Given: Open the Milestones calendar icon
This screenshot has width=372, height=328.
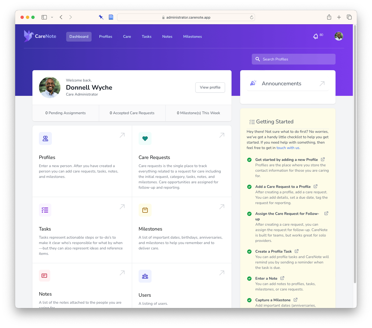Looking at the screenshot, I should [145, 210].
